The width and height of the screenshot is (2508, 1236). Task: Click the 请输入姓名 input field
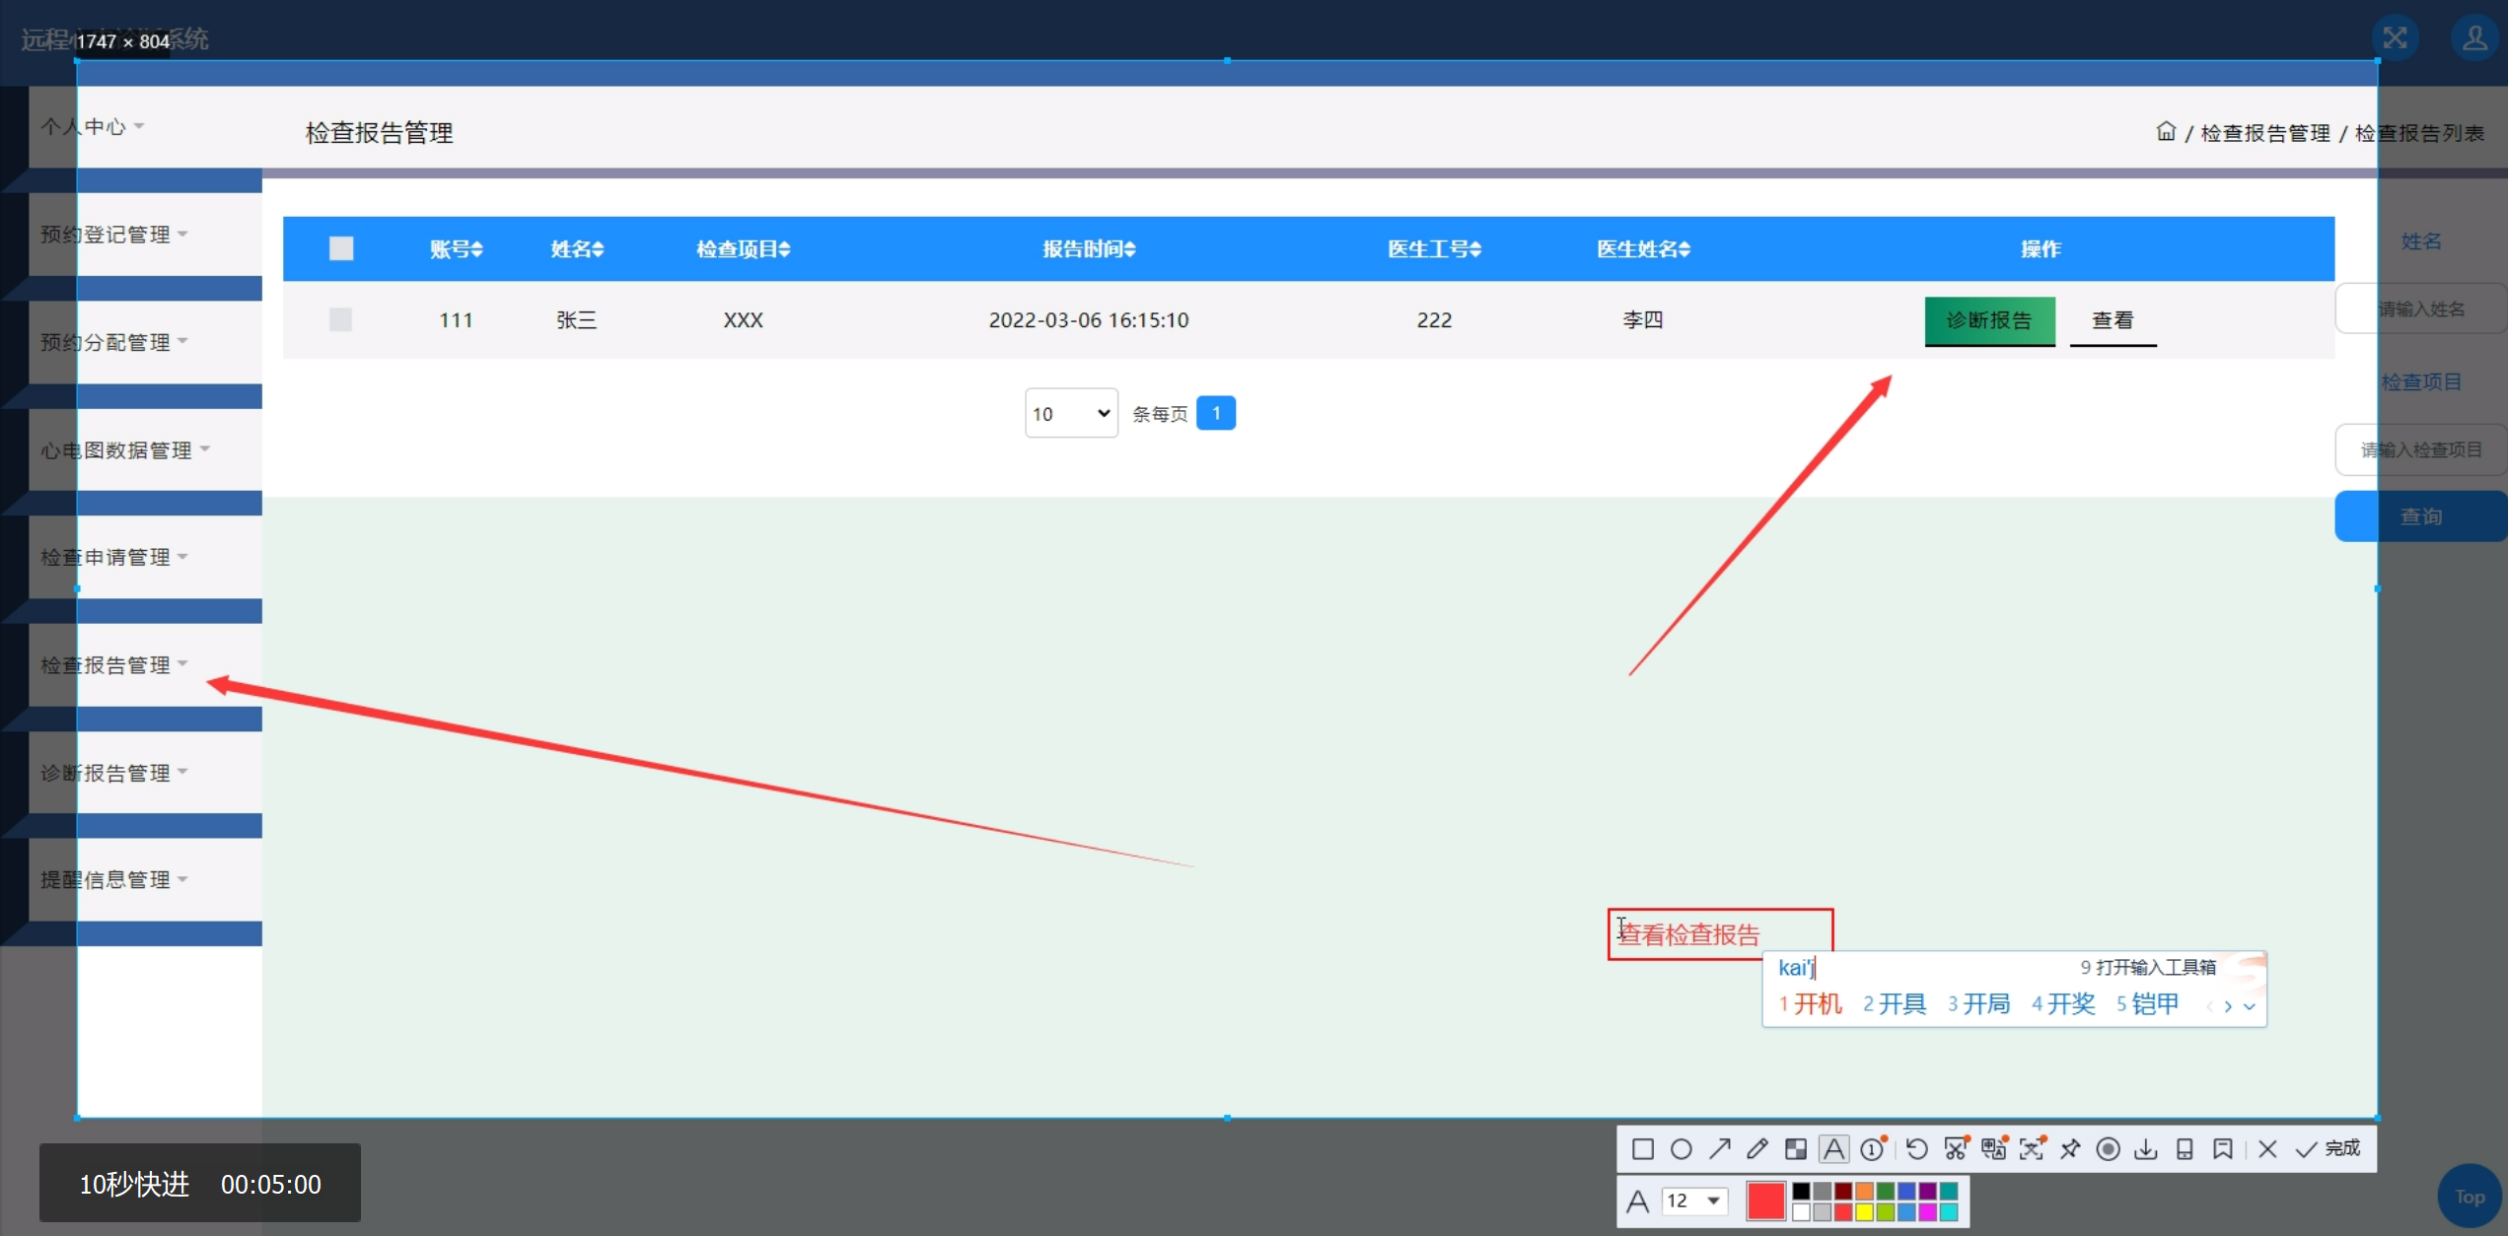point(2421,308)
